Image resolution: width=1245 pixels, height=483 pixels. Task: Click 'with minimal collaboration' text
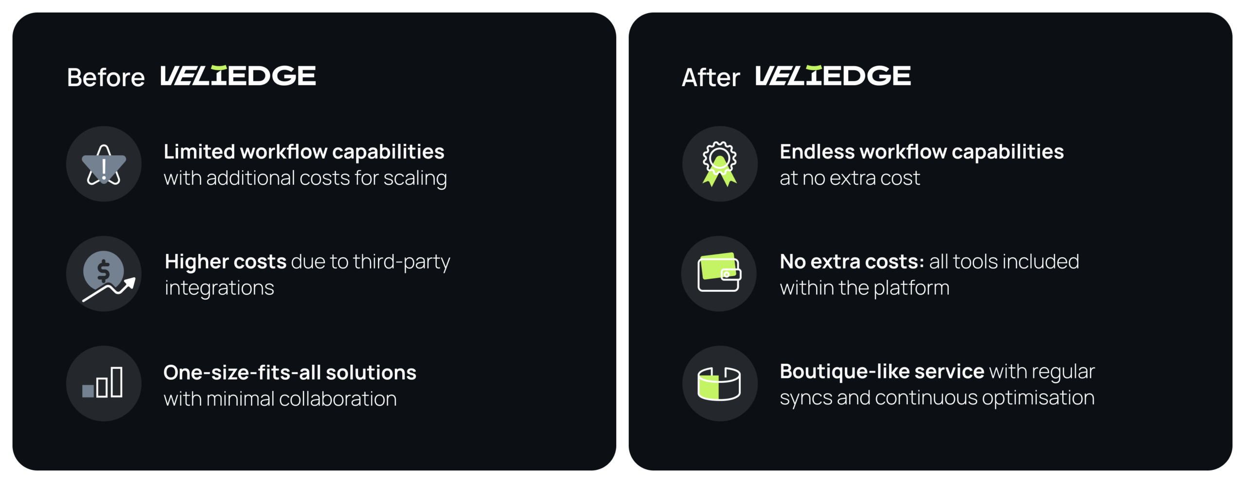coord(280,399)
